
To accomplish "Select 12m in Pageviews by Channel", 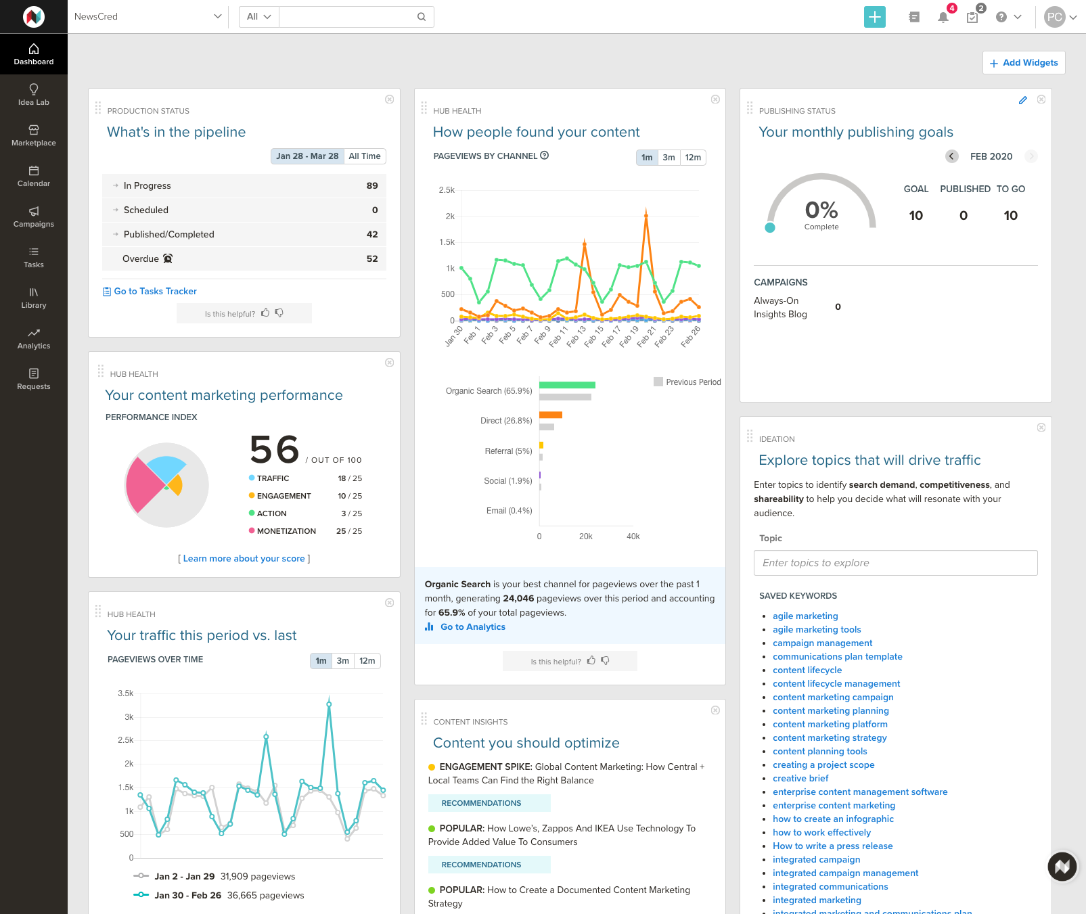I will click(693, 158).
